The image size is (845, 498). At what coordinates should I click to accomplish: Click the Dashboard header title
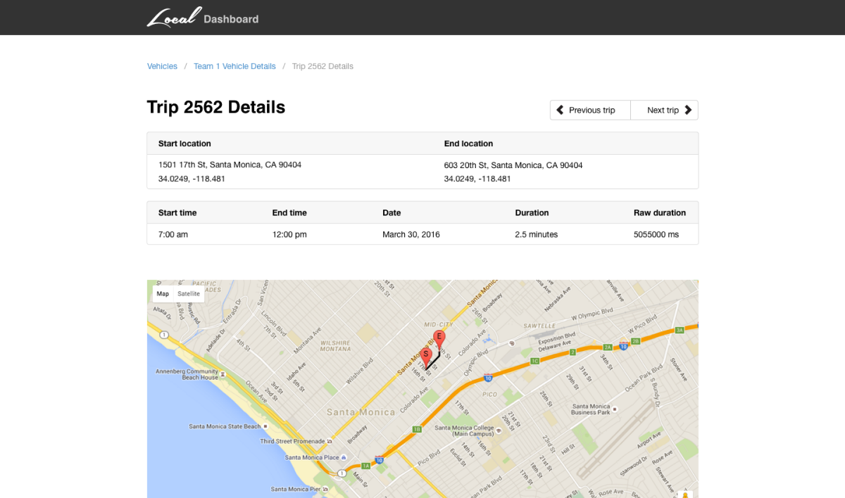[231, 19]
